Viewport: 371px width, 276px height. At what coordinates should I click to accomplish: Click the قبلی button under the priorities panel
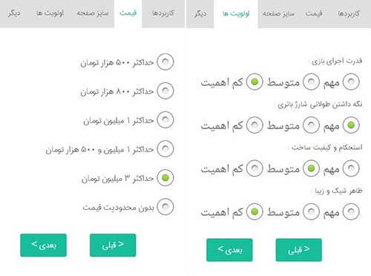point(299,250)
